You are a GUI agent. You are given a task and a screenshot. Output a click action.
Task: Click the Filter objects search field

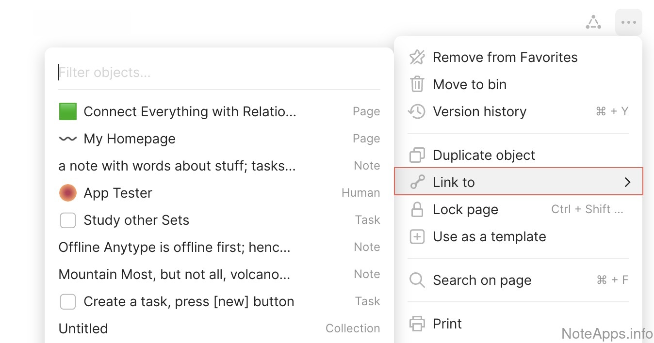pyautogui.click(x=218, y=73)
